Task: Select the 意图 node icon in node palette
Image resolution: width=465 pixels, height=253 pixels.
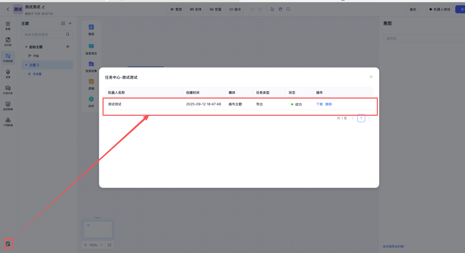Action: (91, 30)
